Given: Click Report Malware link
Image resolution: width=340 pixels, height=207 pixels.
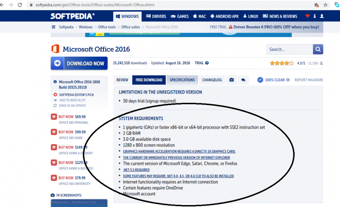Looking at the screenshot, I should [x=309, y=80].
